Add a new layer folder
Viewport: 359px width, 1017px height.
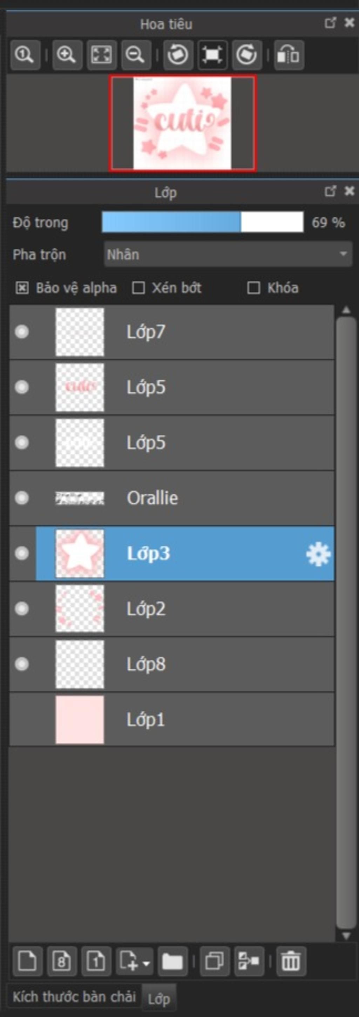click(x=172, y=961)
